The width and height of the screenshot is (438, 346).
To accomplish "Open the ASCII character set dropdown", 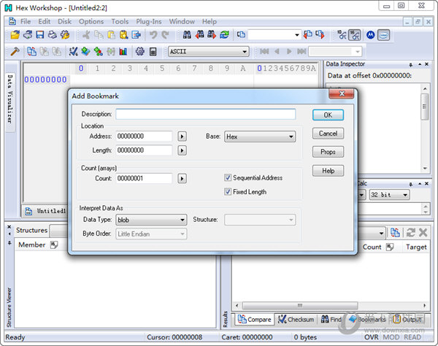I will point(208,51).
